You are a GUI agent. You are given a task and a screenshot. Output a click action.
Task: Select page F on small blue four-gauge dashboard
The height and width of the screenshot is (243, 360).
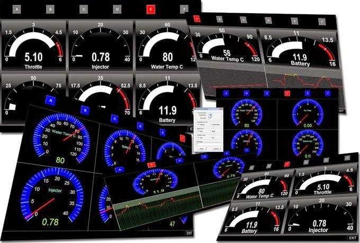pos(328,93)
